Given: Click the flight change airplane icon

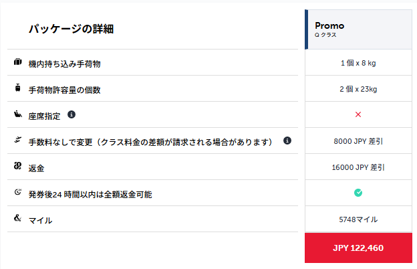Looking at the screenshot, I should [18, 140].
